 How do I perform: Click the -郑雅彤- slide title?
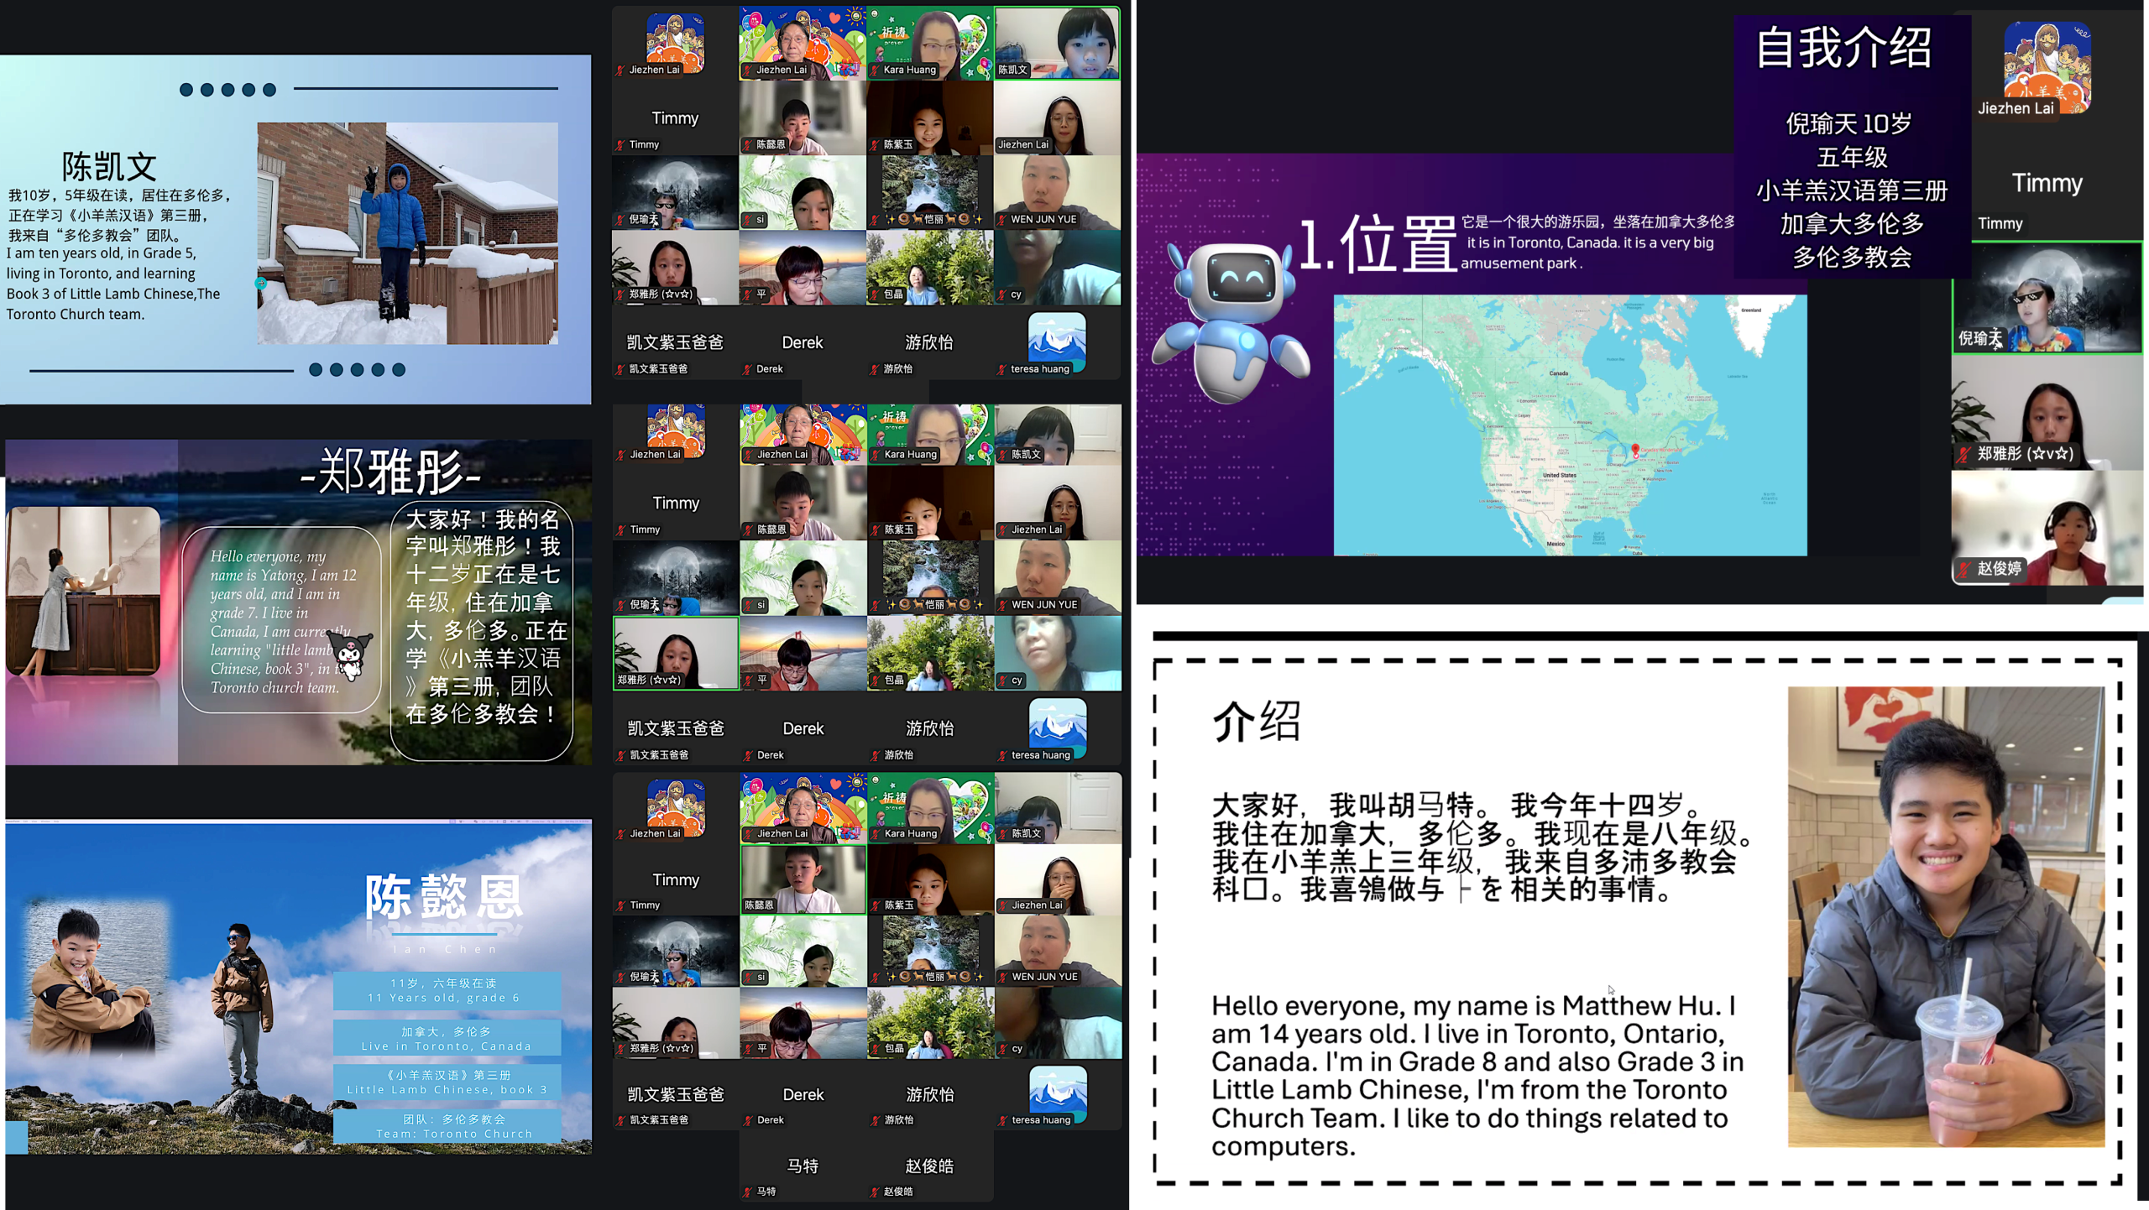390,472
